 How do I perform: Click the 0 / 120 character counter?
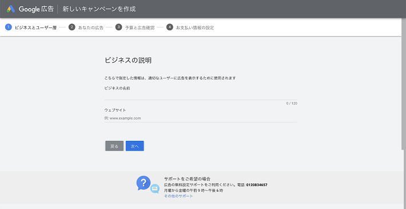[x=292, y=104]
